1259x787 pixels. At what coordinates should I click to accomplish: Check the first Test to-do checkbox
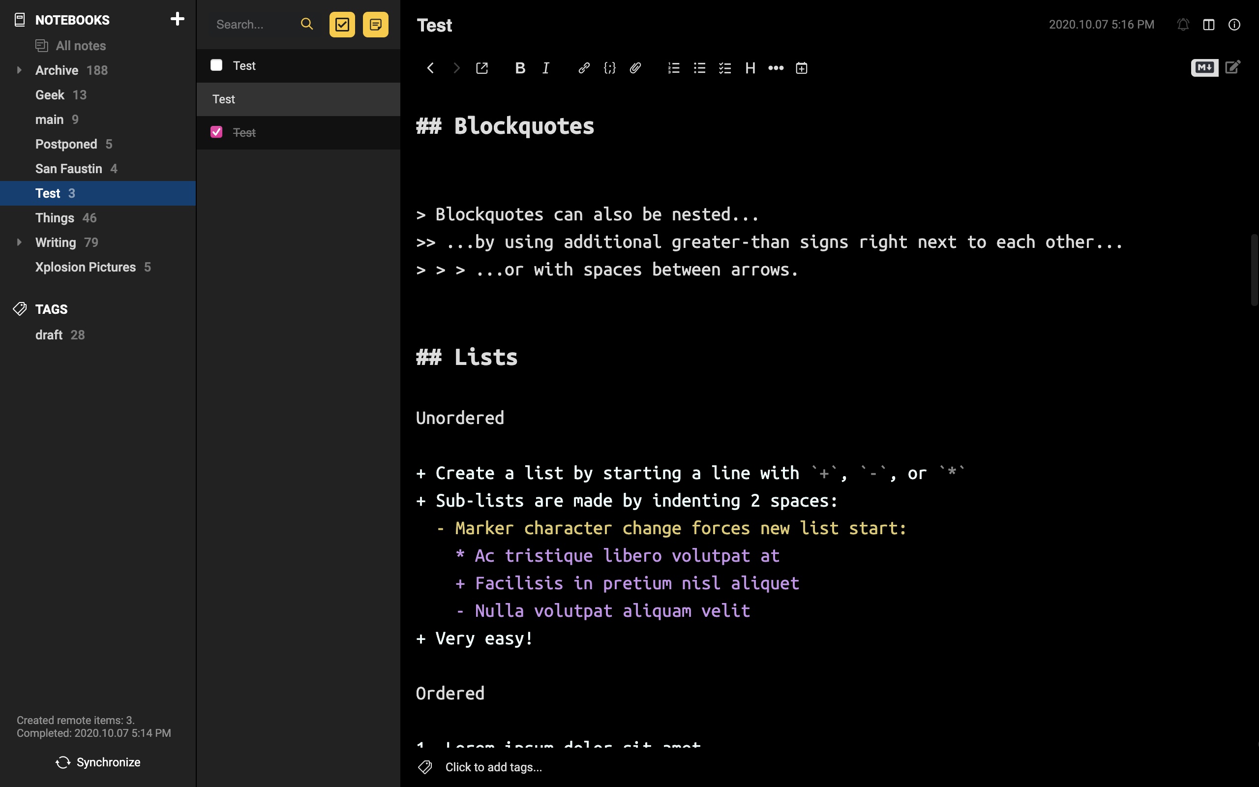216,65
